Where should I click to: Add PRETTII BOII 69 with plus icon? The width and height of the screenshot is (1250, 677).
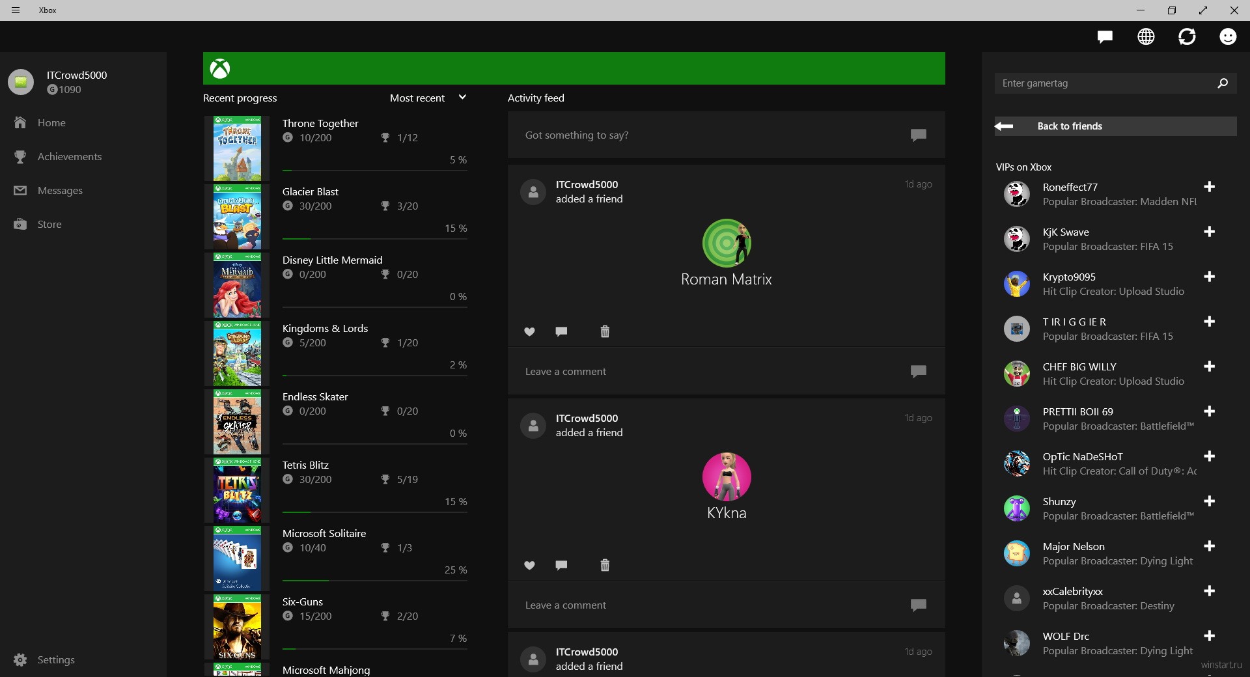pos(1210,411)
